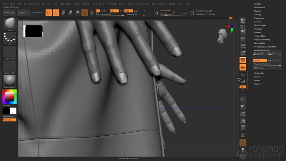Click the Home Page button
This screenshot has height=161, width=286.
point(9,13)
